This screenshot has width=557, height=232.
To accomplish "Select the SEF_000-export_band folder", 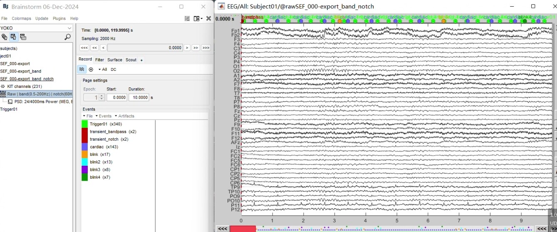I will click(x=20, y=71).
